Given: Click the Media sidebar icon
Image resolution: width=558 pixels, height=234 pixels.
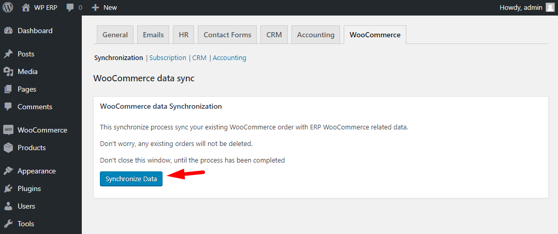Looking at the screenshot, I should [x=8, y=71].
